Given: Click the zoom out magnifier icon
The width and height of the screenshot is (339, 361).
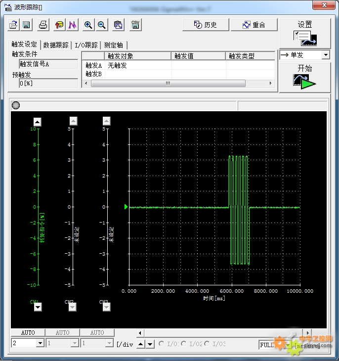Looking at the screenshot, I should pos(102,25).
